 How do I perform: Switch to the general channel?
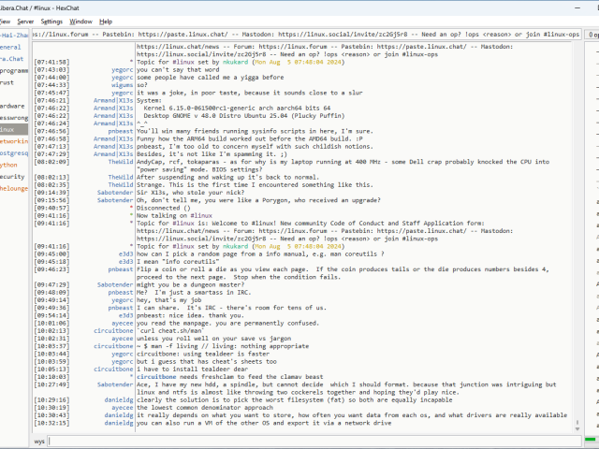(11, 46)
